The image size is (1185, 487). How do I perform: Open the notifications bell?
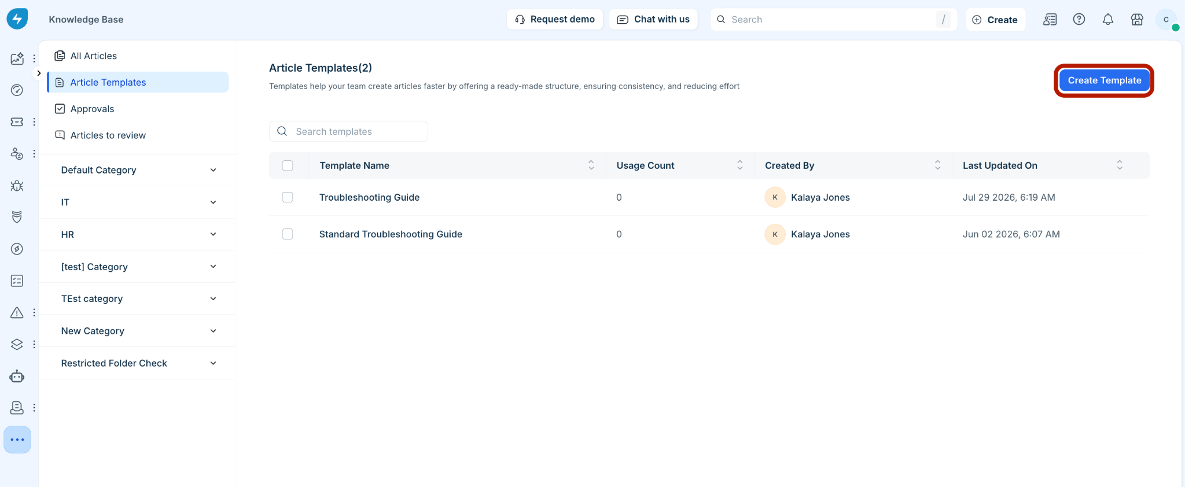point(1108,19)
